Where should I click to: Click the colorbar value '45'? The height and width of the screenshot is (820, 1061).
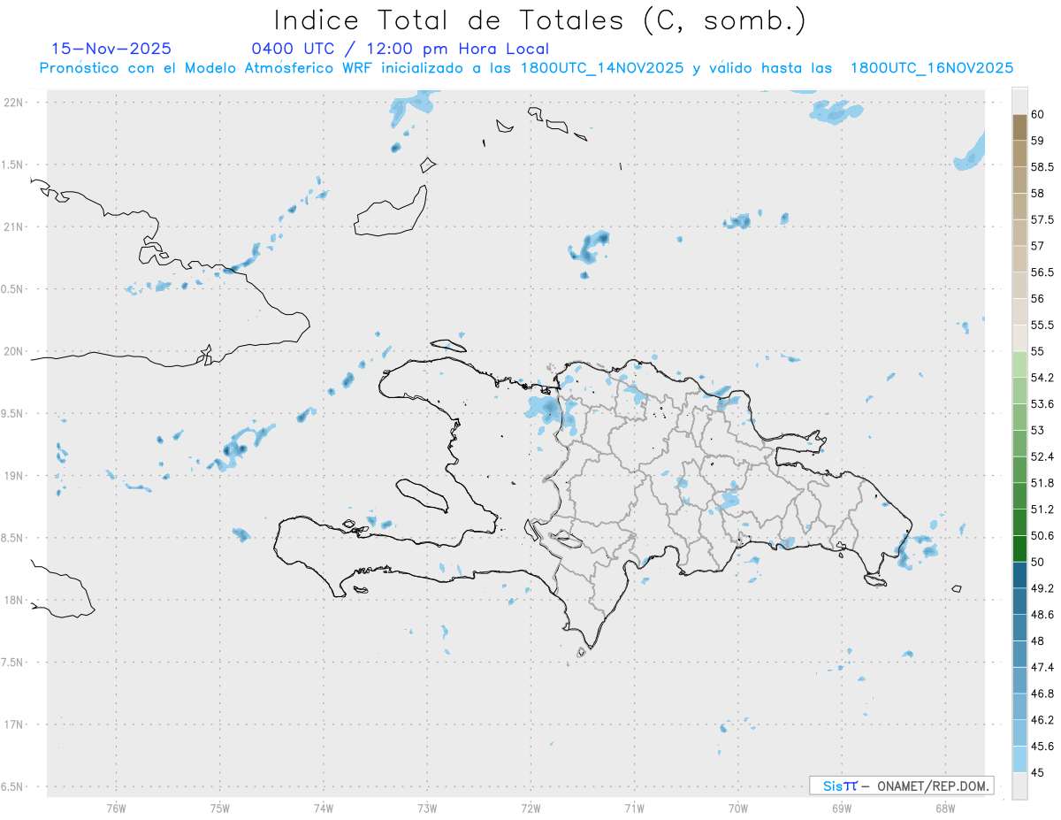(1038, 772)
